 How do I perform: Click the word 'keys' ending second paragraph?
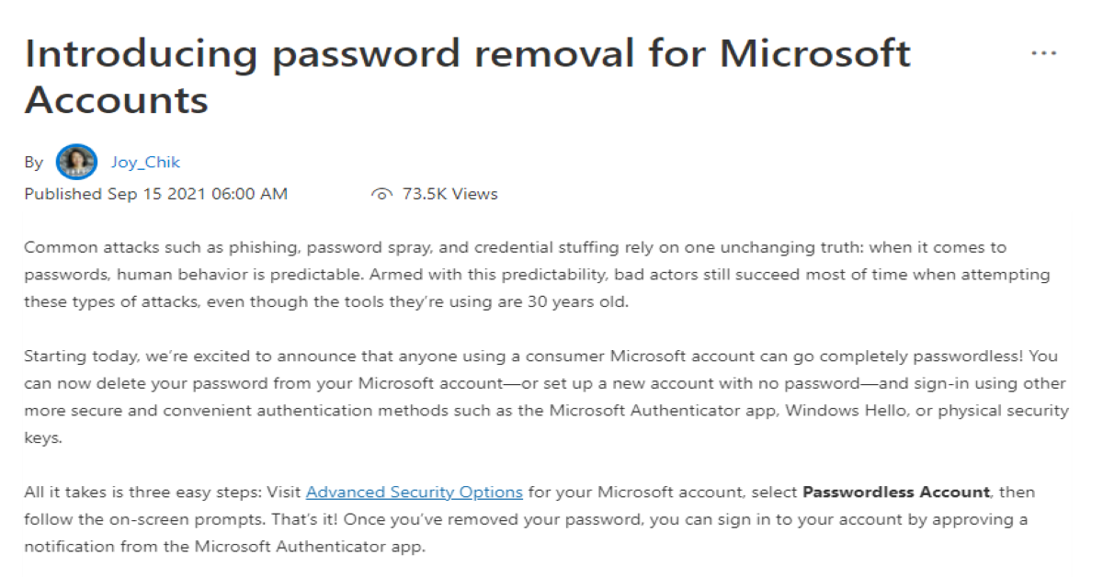tap(41, 438)
